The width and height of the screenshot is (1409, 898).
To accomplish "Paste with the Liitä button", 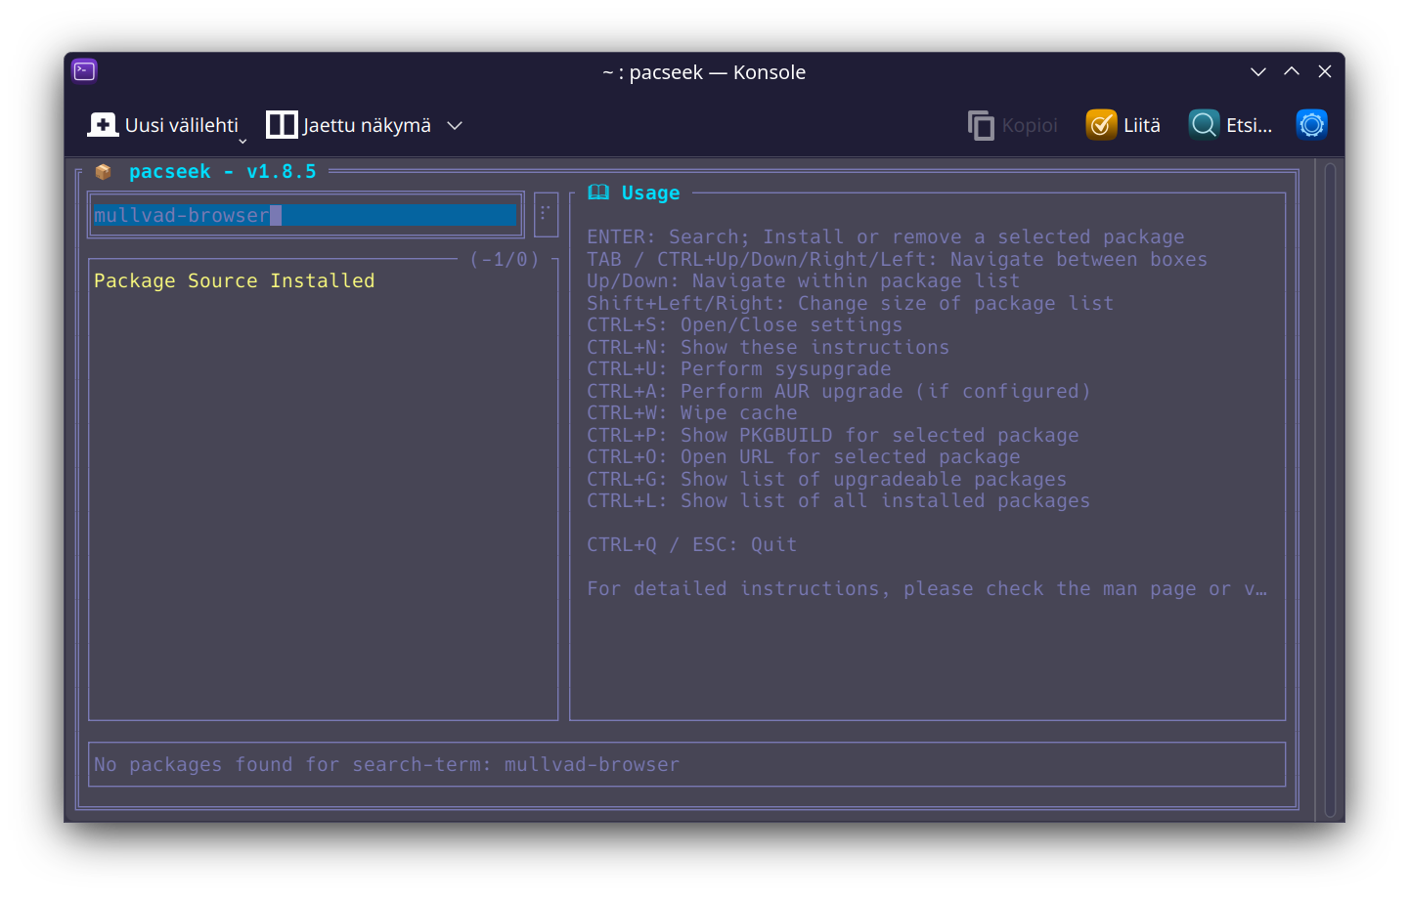I will [x=1123, y=125].
